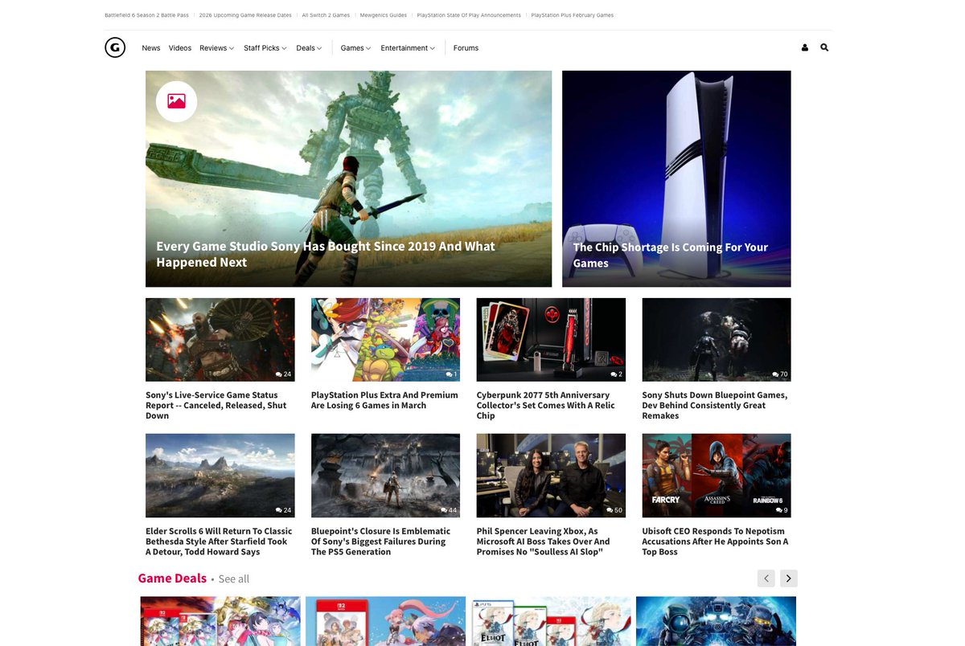The image size is (965, 646).
Task: Expand the Reviews menu
Action: [216, 48]
